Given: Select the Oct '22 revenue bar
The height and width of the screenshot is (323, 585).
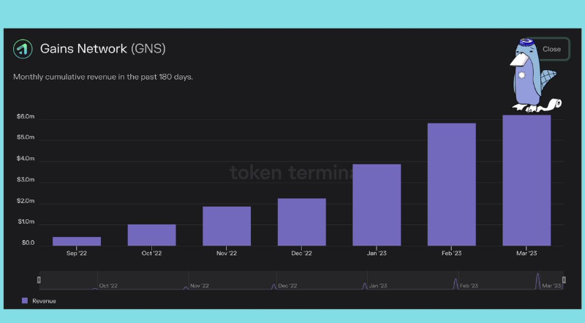Looking at the screenshot, I should [151, 234].
